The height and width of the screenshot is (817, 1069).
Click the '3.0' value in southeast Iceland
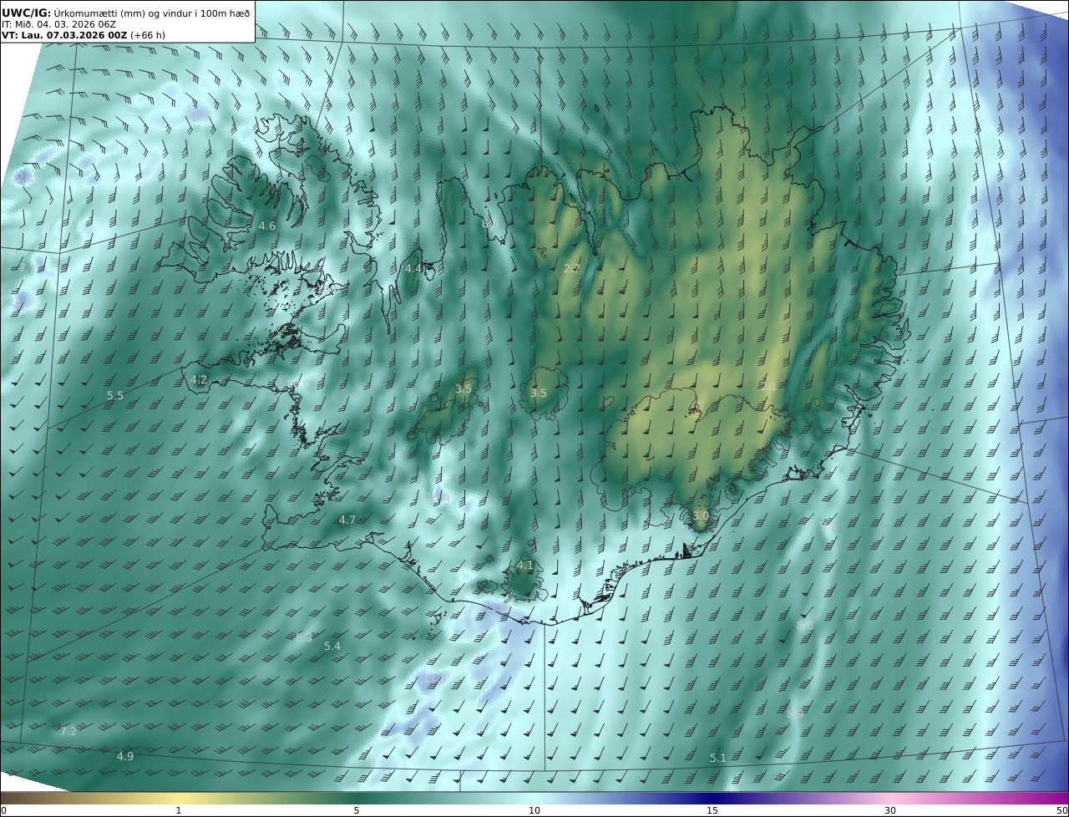[700, 516]
